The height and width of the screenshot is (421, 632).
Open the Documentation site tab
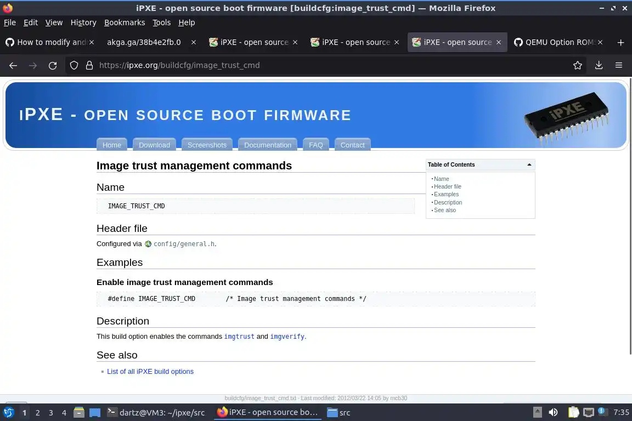point(268,145)
